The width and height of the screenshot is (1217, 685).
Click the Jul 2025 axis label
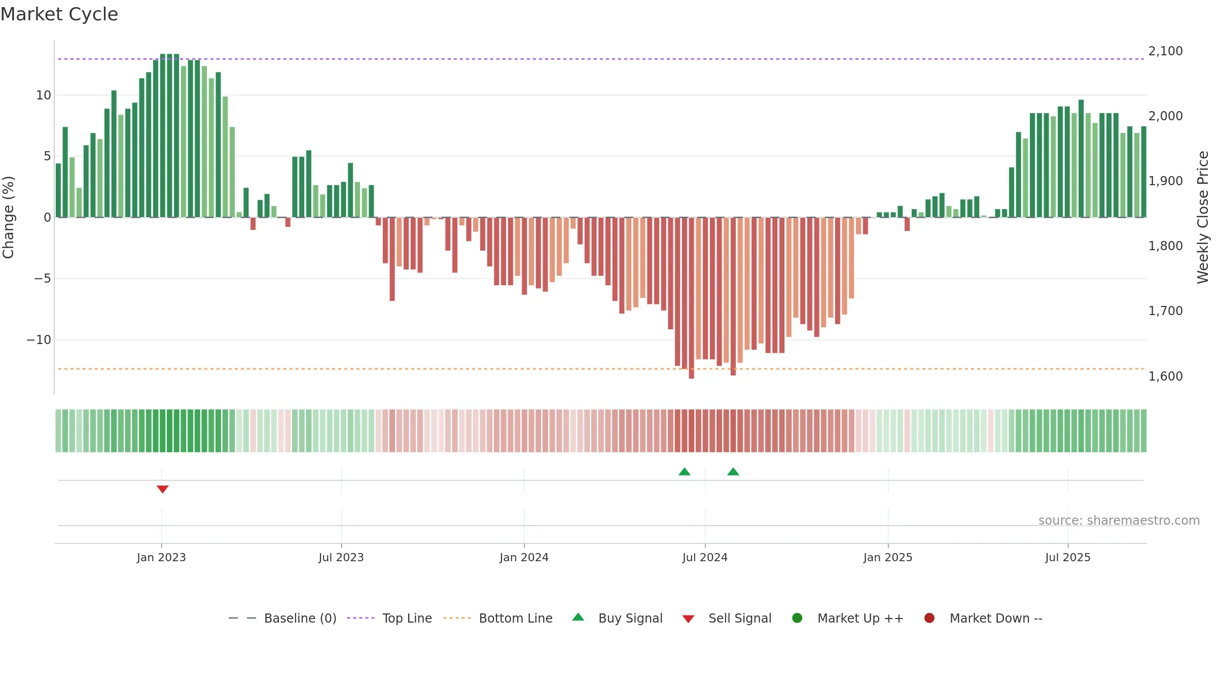(x=1068, y=558)
